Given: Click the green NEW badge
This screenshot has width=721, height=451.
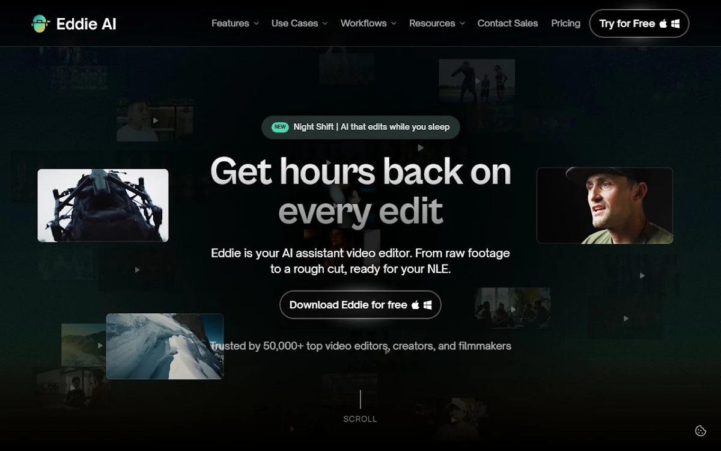Looking at the screenshot, I should [280, 127].
